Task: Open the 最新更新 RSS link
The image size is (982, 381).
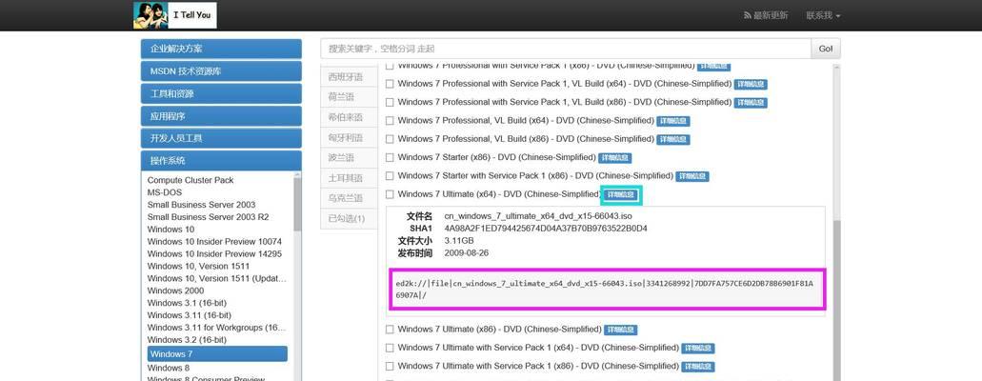Action: pyautogui.click(x=765, y=15)
